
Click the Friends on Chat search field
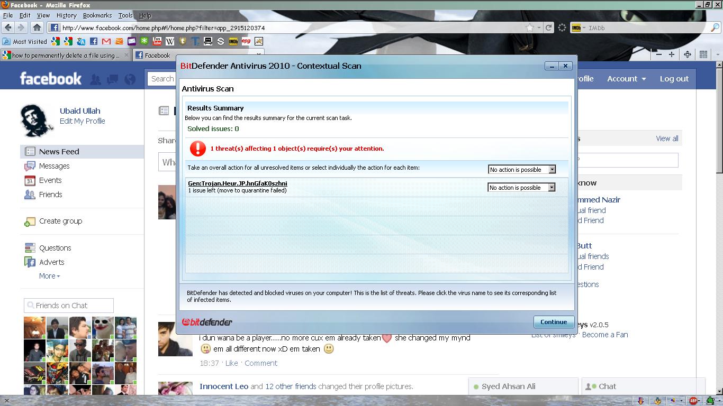click(69, 306)
